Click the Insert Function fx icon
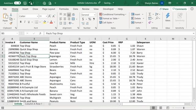The image size is (196, 110). (40, 33)
